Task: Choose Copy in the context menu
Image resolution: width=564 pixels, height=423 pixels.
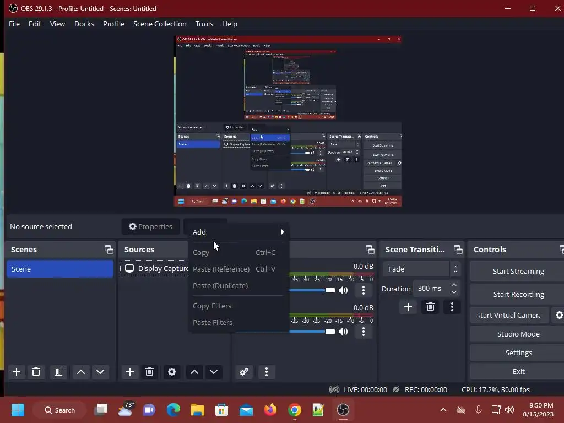Action: point(238,252)
